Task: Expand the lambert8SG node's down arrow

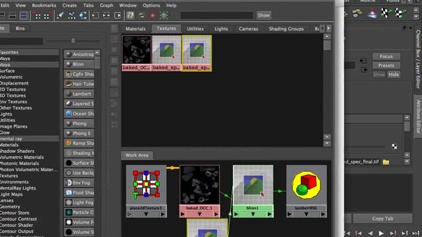Action: click(x=306, y=214)
